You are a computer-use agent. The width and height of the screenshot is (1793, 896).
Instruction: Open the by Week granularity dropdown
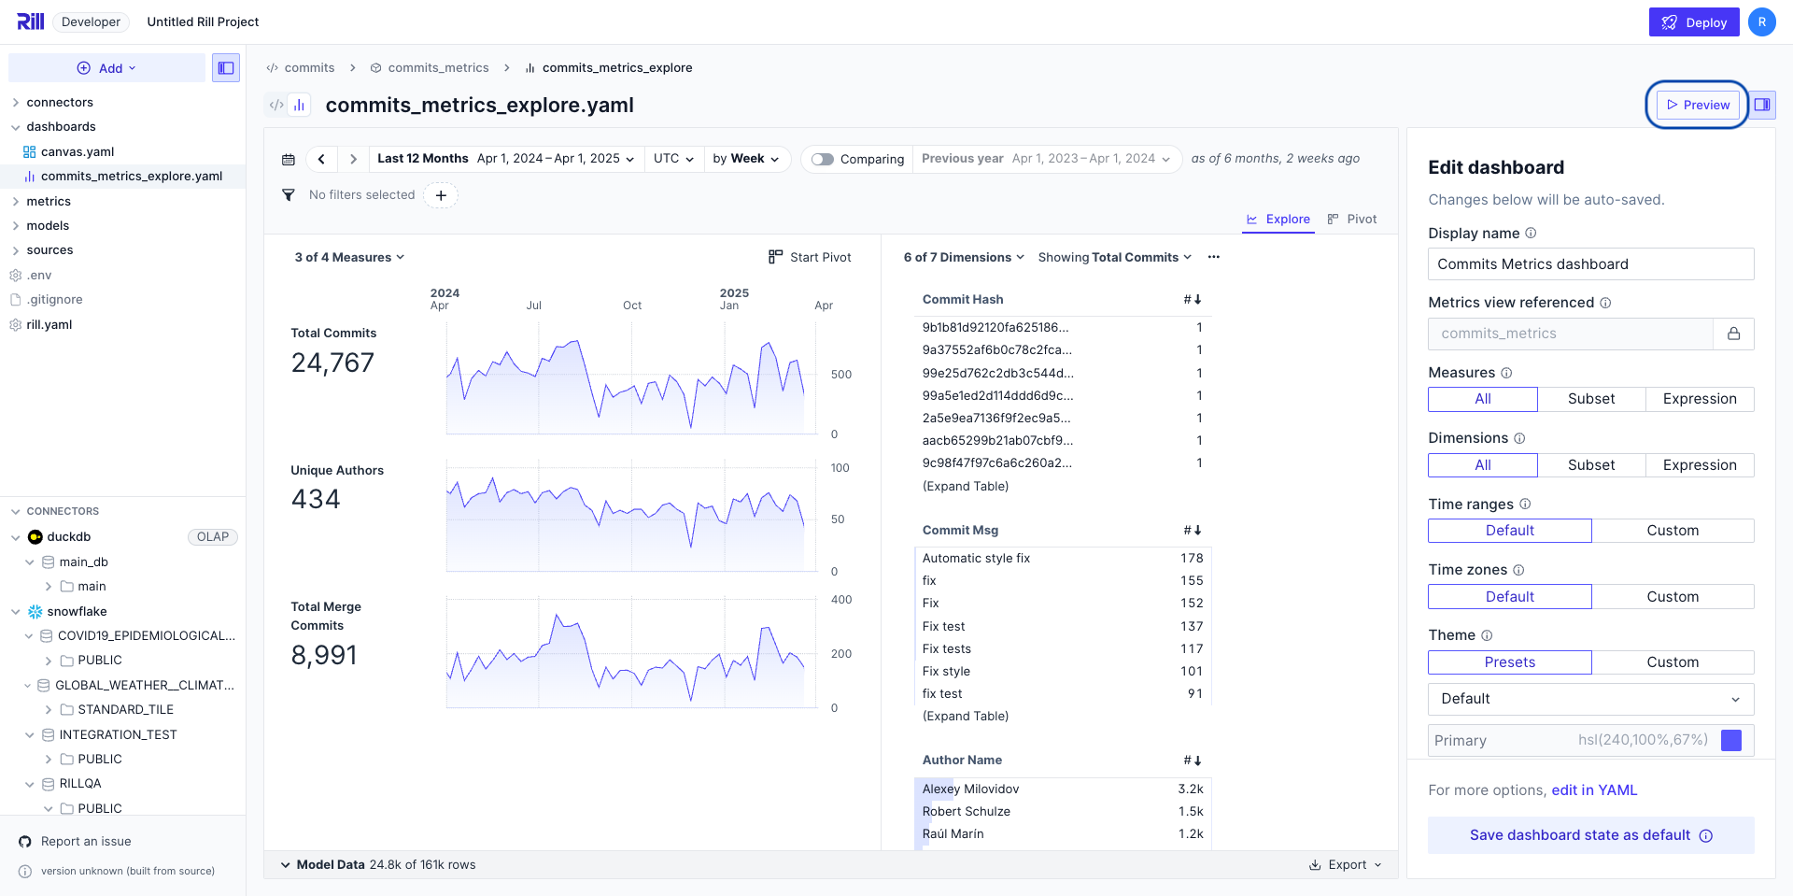[x=745, y=159]
